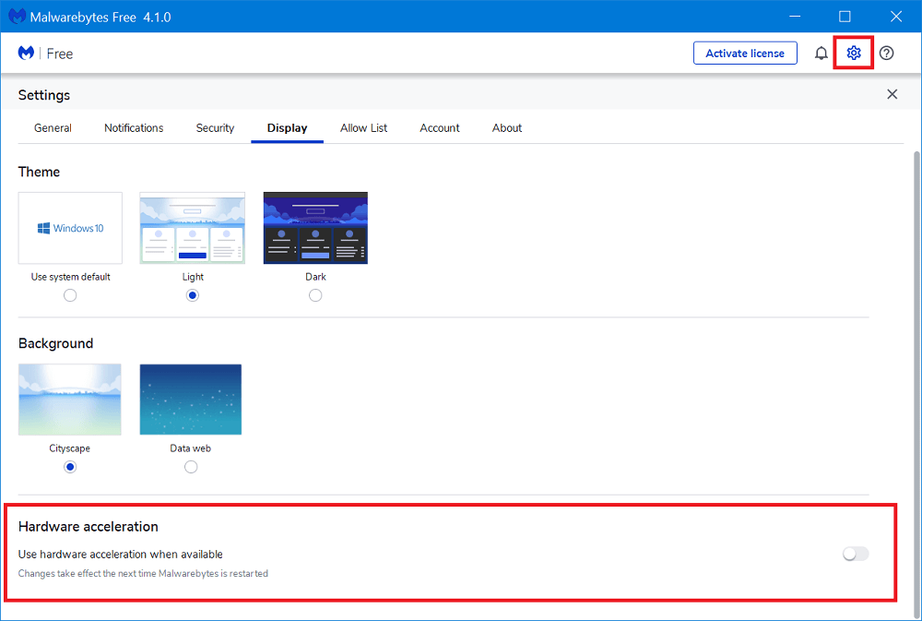The height and width of the screenshot is (621, 922).
Task: Open the Notifications tab
Action: (134, 127)
